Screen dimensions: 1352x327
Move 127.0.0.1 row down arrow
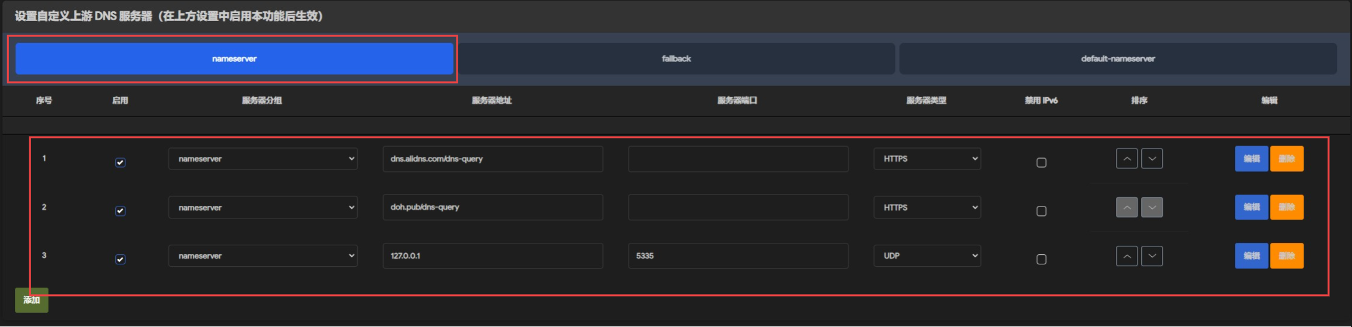[1152, 256]
